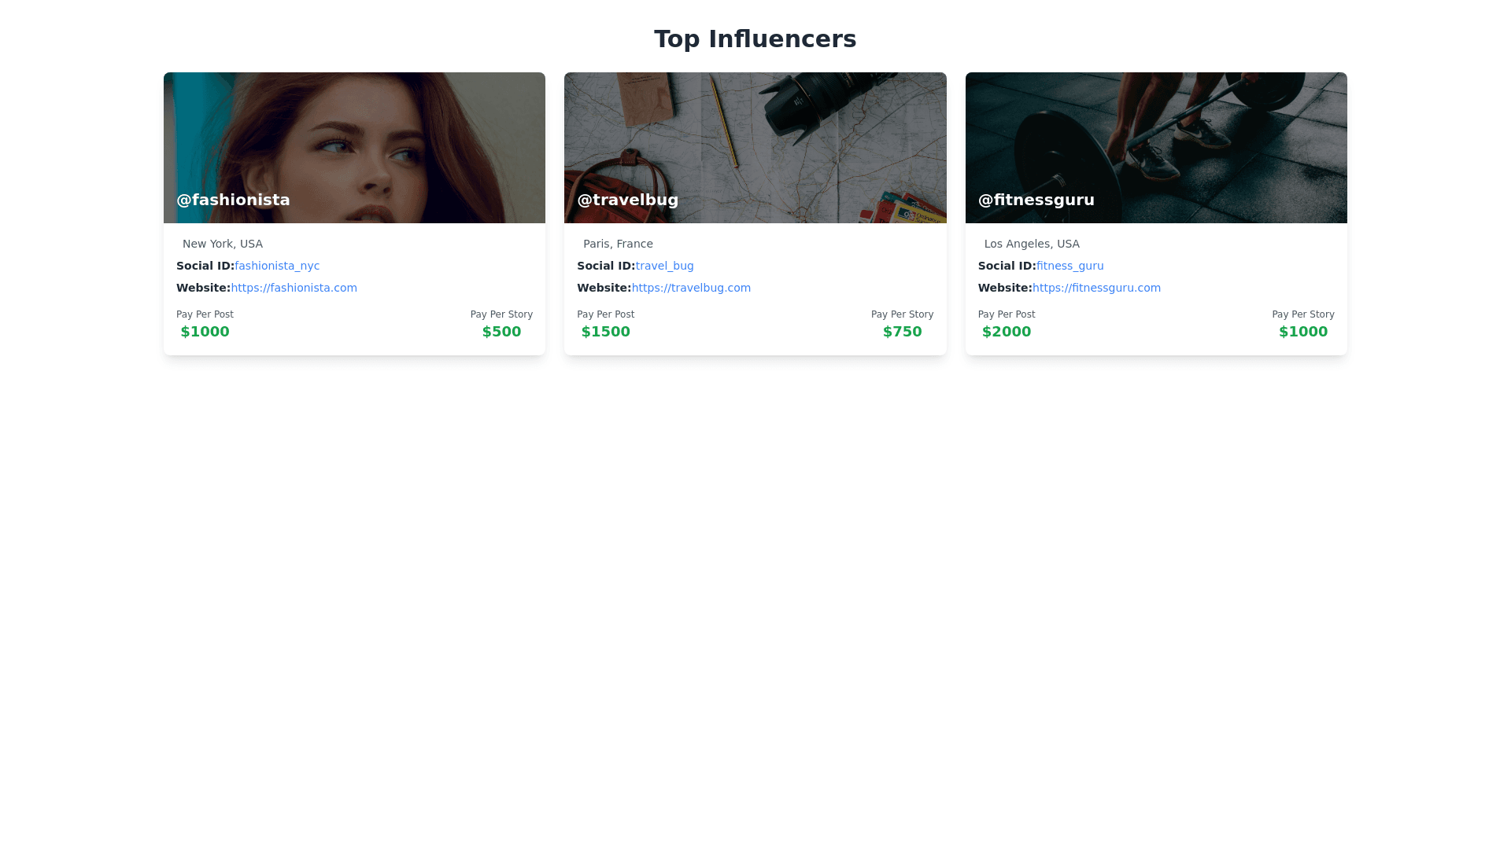Select the @fitnessguru handle text

pos(1036,200)
